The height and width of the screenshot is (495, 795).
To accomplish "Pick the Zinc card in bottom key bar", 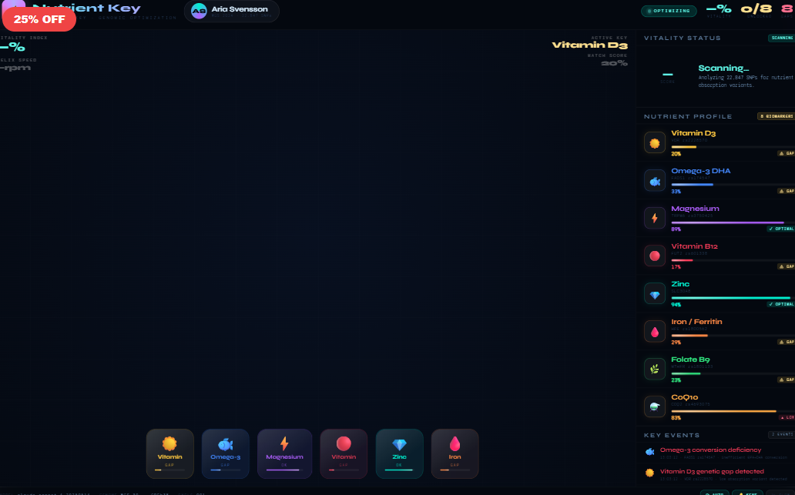I will [x=399, y=453].
